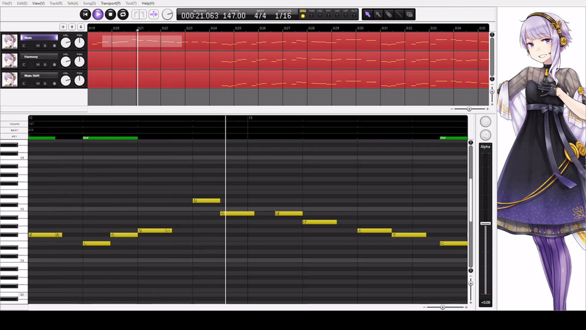Solo the Main Shift track
The width and height of the screenshot is (586, 330).
click(x=45, y=84)
